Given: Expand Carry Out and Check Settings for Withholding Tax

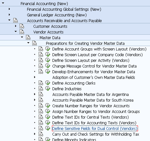Looking at the screenshot, I should click(35, 134).
